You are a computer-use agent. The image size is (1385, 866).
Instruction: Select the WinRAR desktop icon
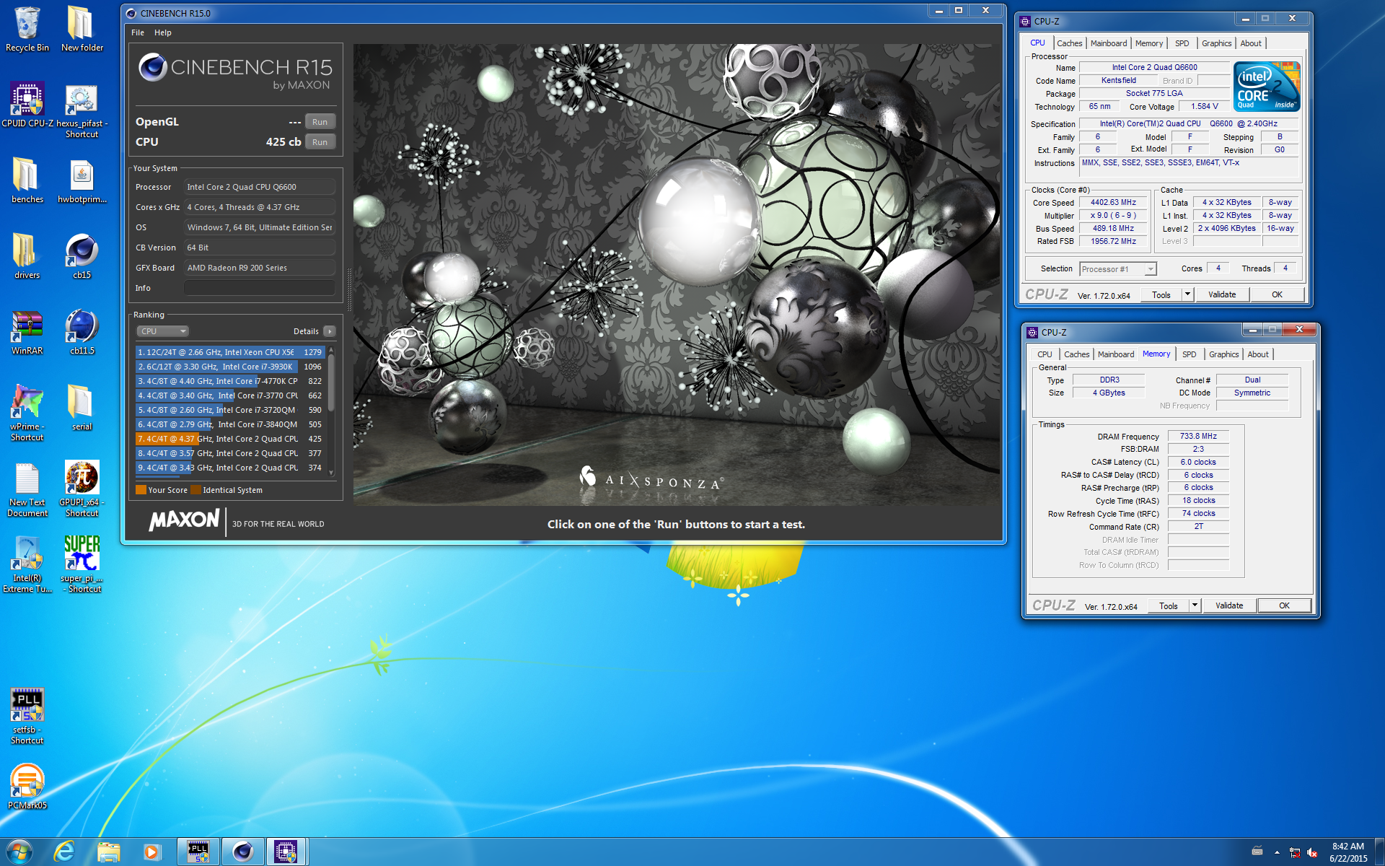pyautogui.click(x=27, y=332)
